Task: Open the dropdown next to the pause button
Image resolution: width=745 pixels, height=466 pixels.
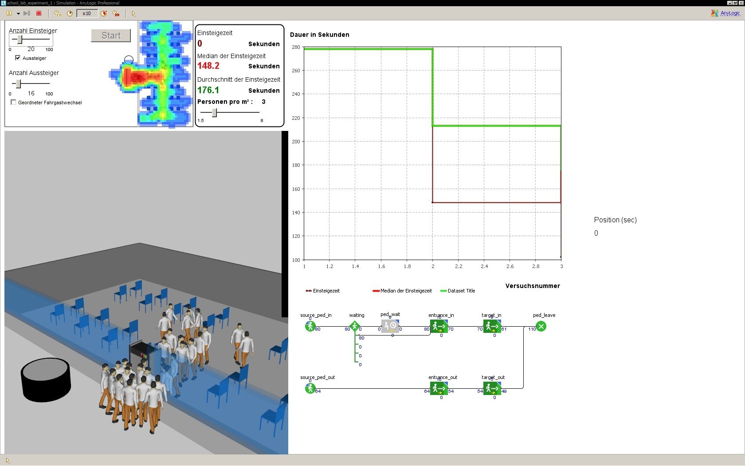Action: (18, 13)
